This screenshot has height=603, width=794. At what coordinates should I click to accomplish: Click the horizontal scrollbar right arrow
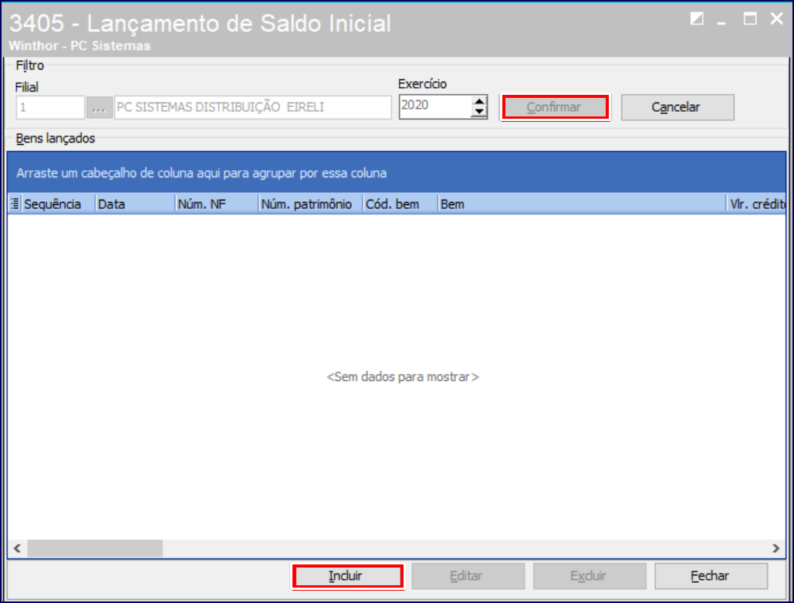pyautogui.click(x=775, y=548)
